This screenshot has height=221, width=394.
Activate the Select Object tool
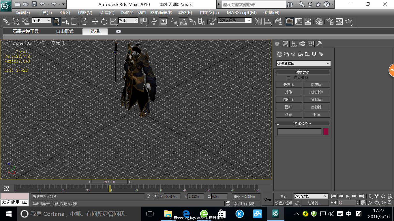(x=57, y=21)
